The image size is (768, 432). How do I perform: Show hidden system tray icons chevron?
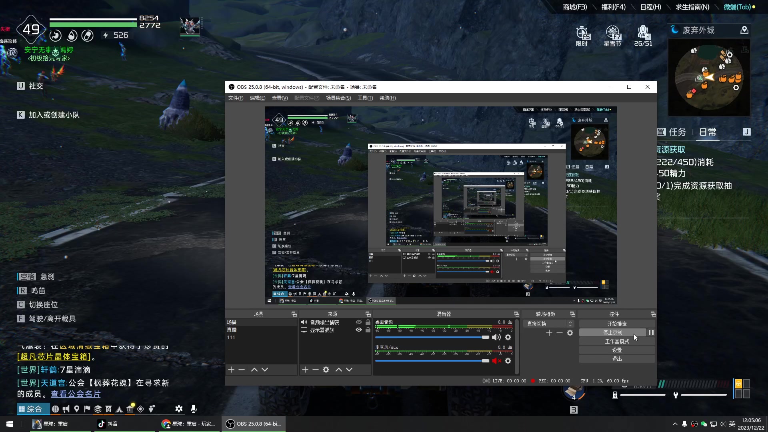[675, 424]
